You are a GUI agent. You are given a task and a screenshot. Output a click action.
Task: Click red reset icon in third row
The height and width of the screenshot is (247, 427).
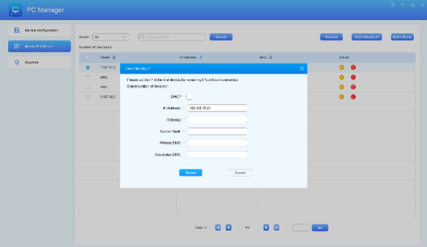[x=353, y=87]
